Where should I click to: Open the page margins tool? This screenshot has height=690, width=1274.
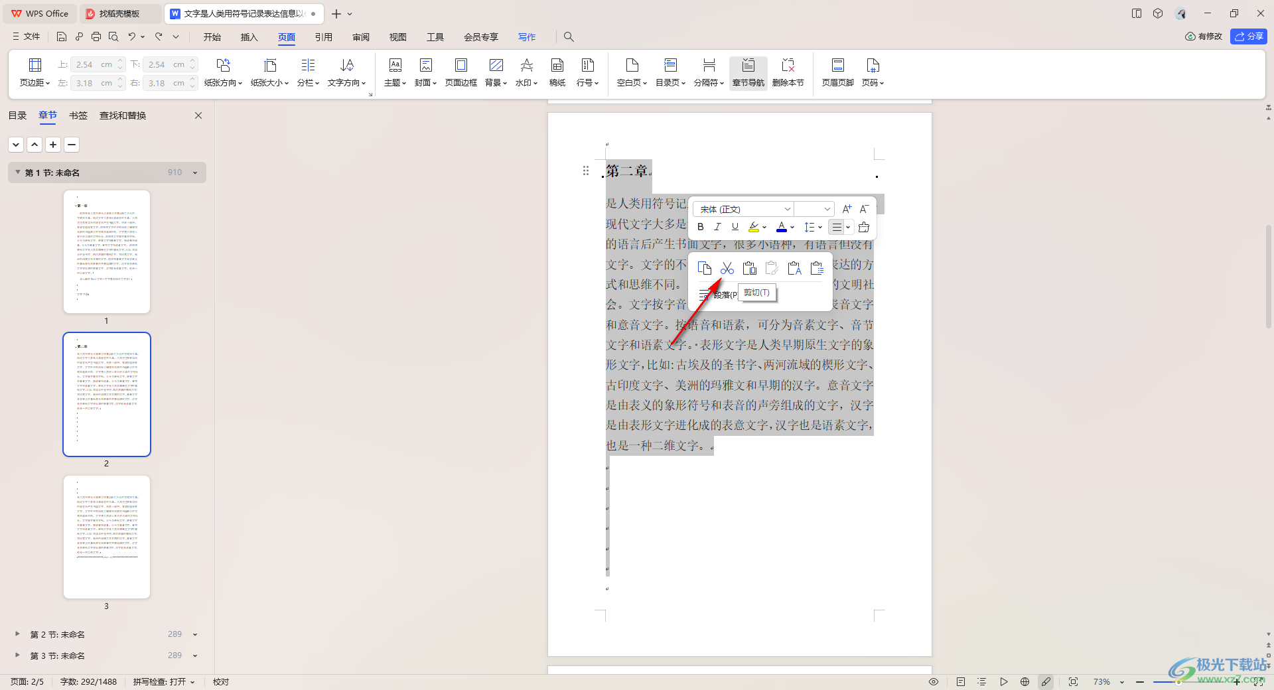click(35, 72)
